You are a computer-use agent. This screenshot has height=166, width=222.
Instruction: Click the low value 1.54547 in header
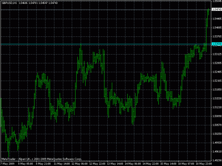click(43, 3)
